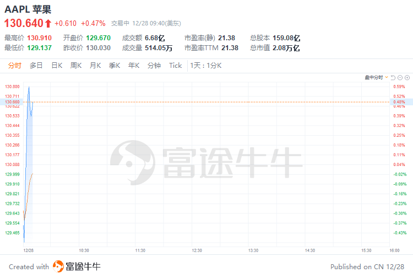Click the zoom out minus icon
413x278 pixels.
pyautogui.click(x=400, y=78)
